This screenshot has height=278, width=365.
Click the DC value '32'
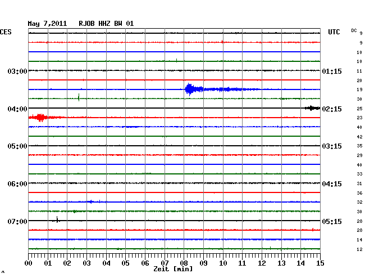tap(359, 202)
